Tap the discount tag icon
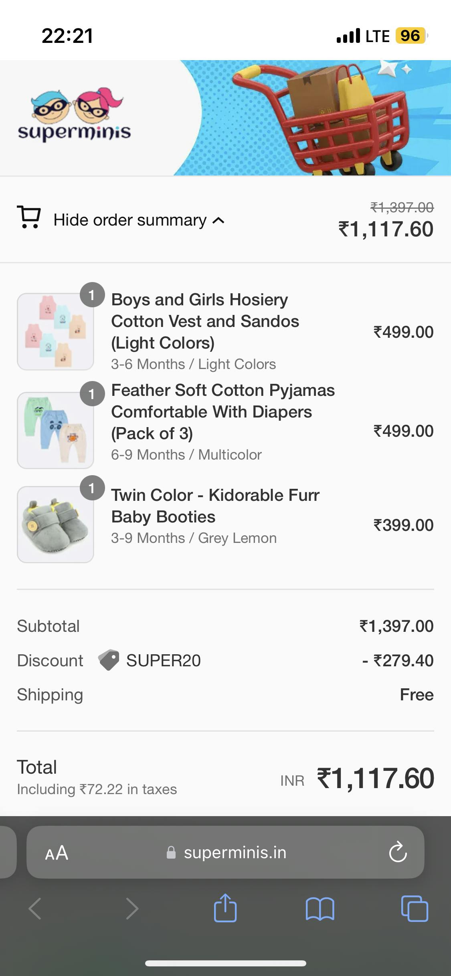 (109, 660)
